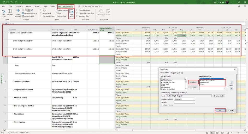This screenshot has width=248, height=134.
Task: Switch to the Resource Sheet view in the status bar
Action: 222,133
